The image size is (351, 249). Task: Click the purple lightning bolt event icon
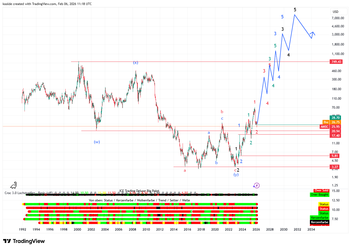tap(256, 186)
